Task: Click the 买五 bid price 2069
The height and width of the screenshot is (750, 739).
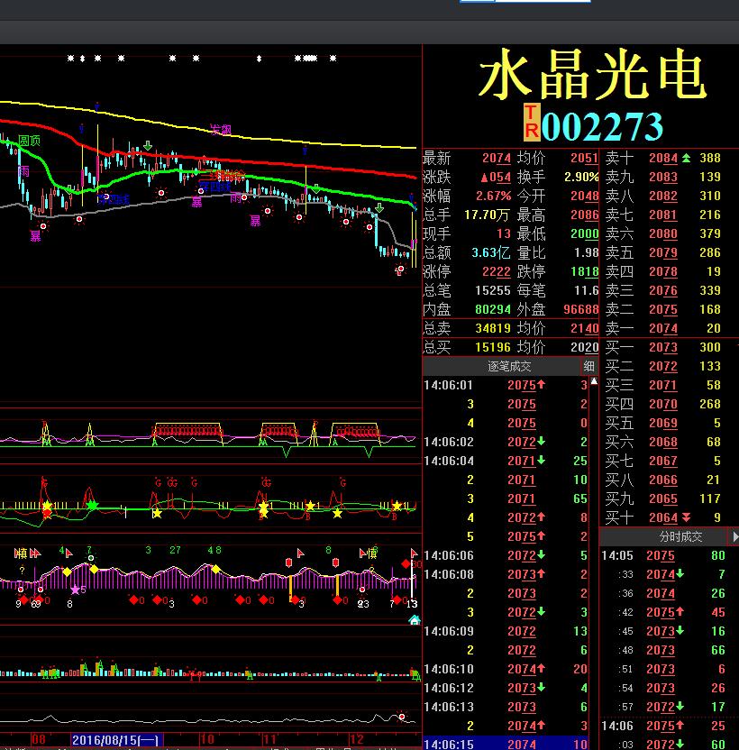Action: point(663,423)
